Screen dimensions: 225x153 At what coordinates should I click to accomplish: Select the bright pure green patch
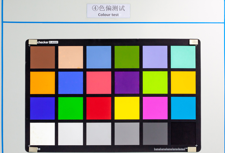[x=71, y=108]
